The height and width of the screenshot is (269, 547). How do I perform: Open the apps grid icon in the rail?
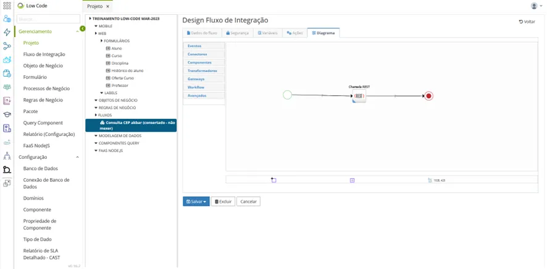pos(7,6)
